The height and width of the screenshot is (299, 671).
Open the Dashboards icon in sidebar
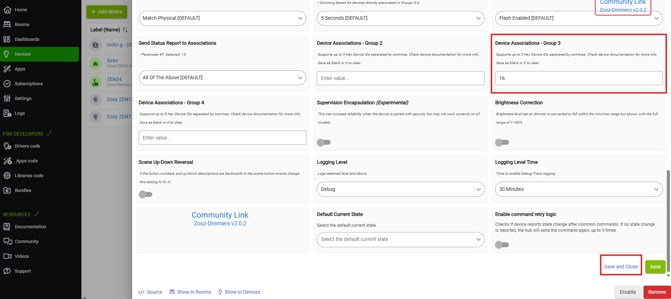[x=7, y=39]
